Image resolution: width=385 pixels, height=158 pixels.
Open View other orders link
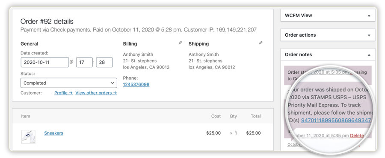96,93
